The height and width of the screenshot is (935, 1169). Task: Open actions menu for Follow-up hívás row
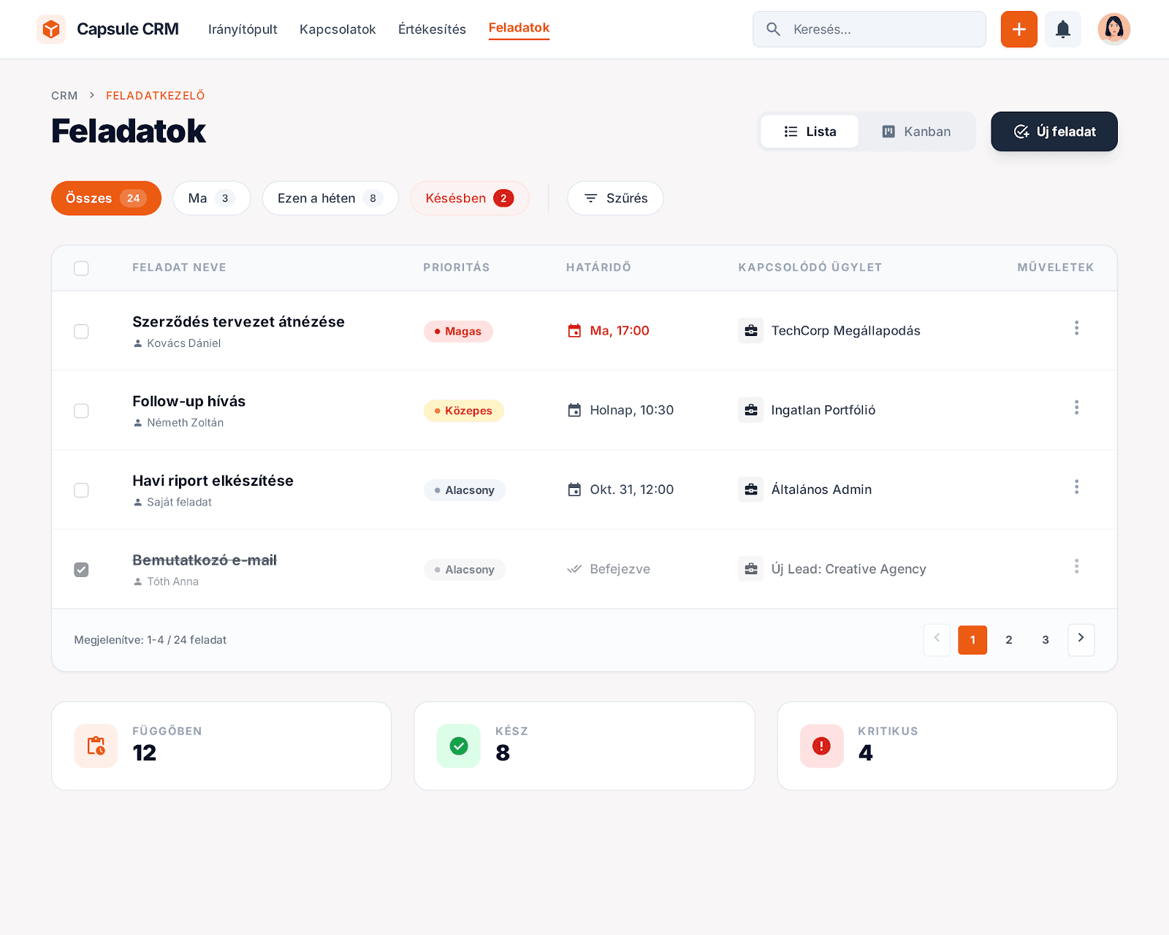coord(1076,408)
